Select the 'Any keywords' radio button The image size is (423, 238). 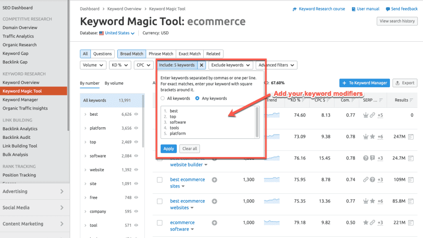point(197,98)
